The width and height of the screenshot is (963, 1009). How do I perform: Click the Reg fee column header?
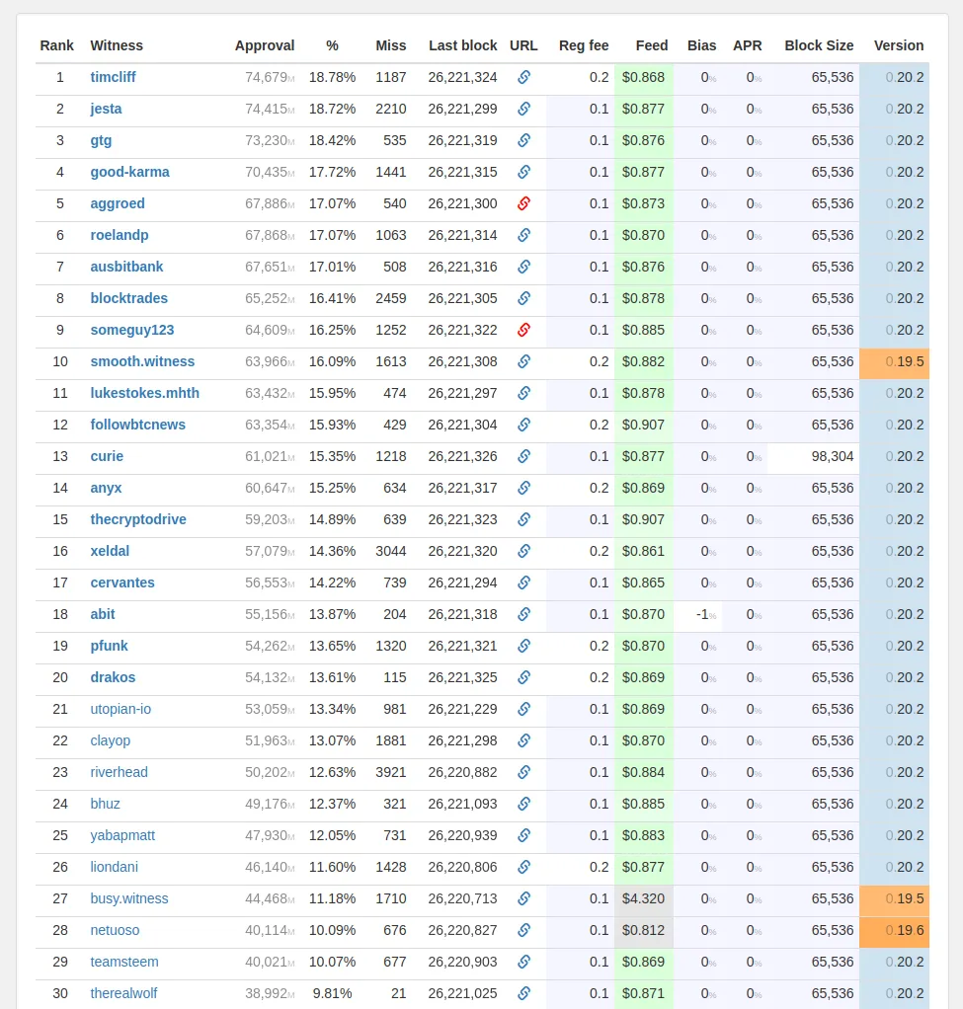(x=584, y=45)
